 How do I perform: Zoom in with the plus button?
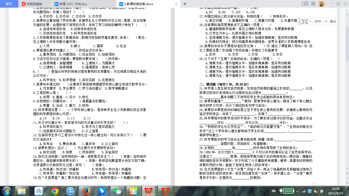click(x=326, y=21)
